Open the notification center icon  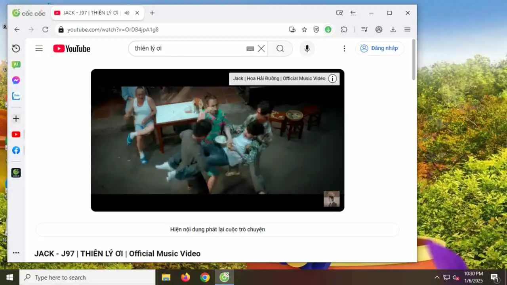tap(494, 277)
